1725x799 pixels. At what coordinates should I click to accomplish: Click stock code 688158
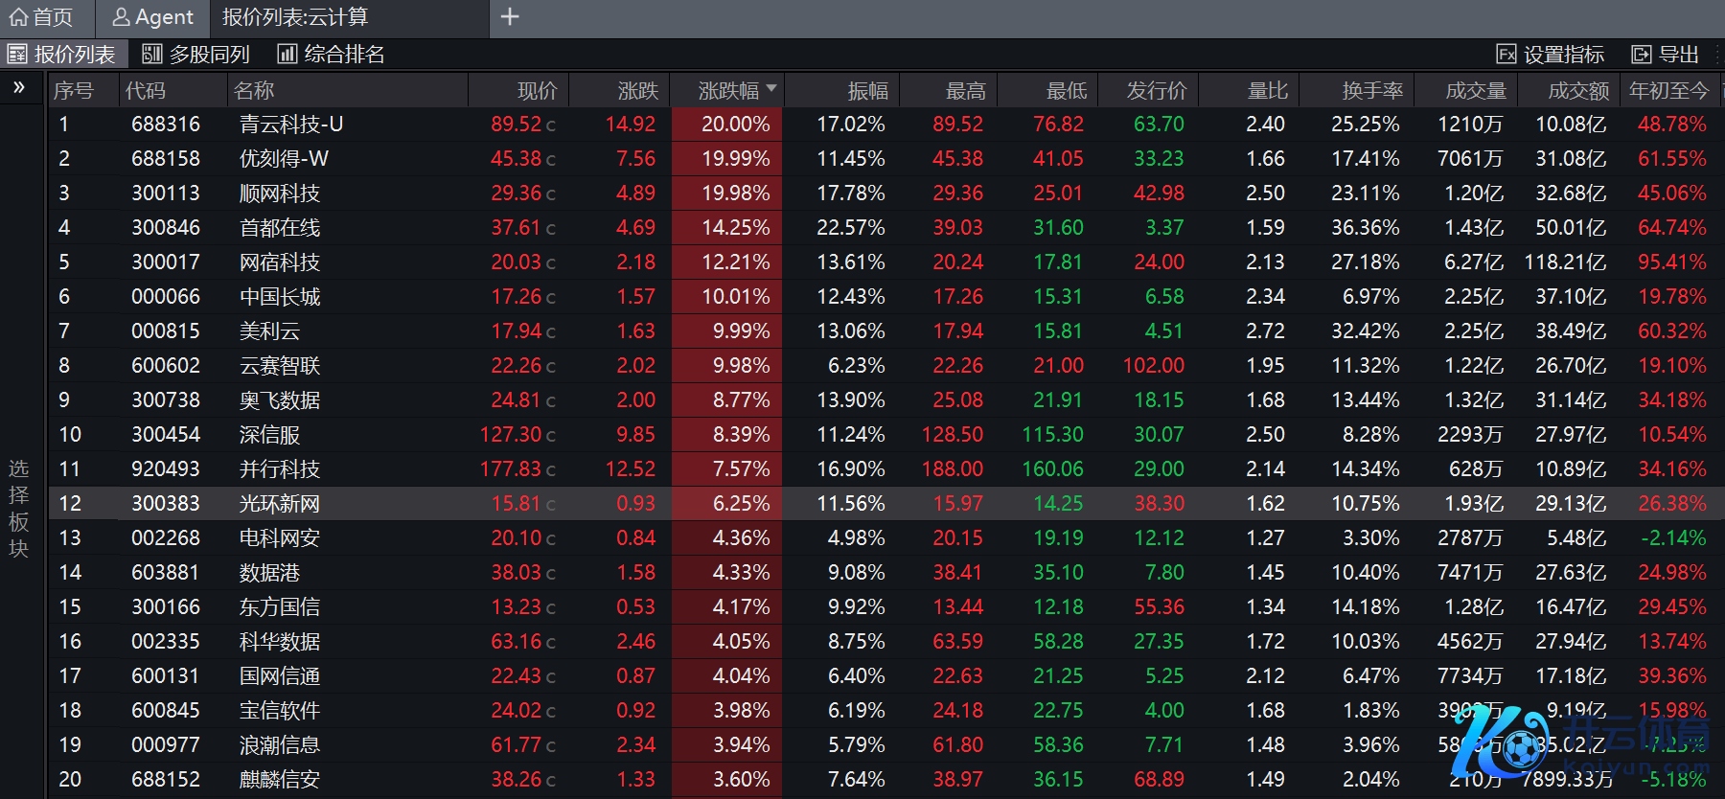click(166, 159)
